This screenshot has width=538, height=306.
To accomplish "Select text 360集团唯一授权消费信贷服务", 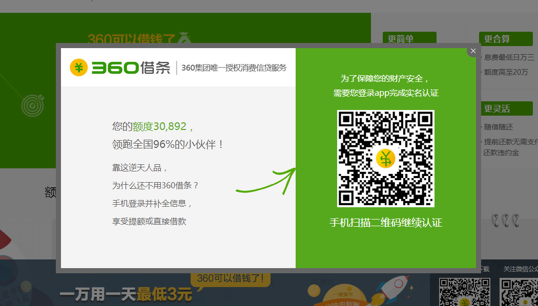I will point(234,68).
